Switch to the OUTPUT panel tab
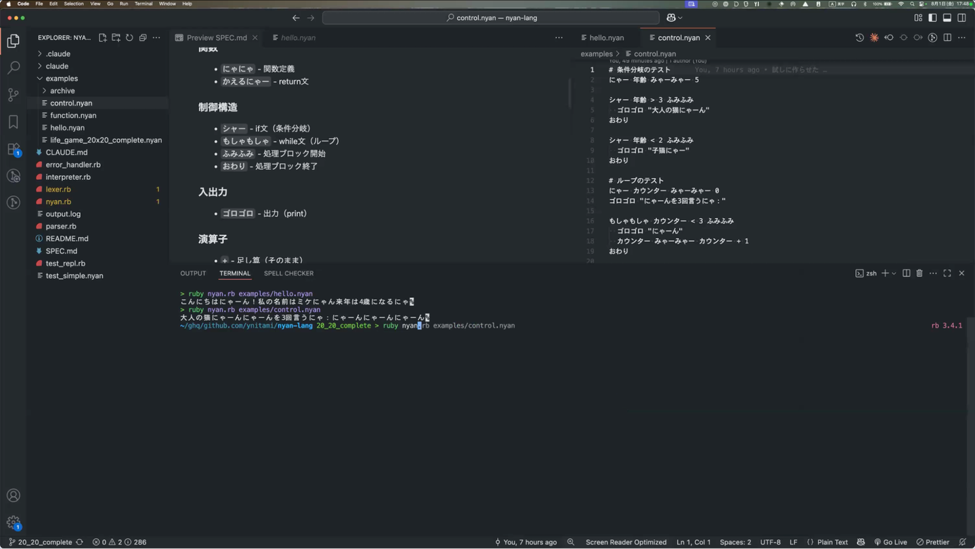This screenshot has height=549, width=975. (x=193, y=273)
